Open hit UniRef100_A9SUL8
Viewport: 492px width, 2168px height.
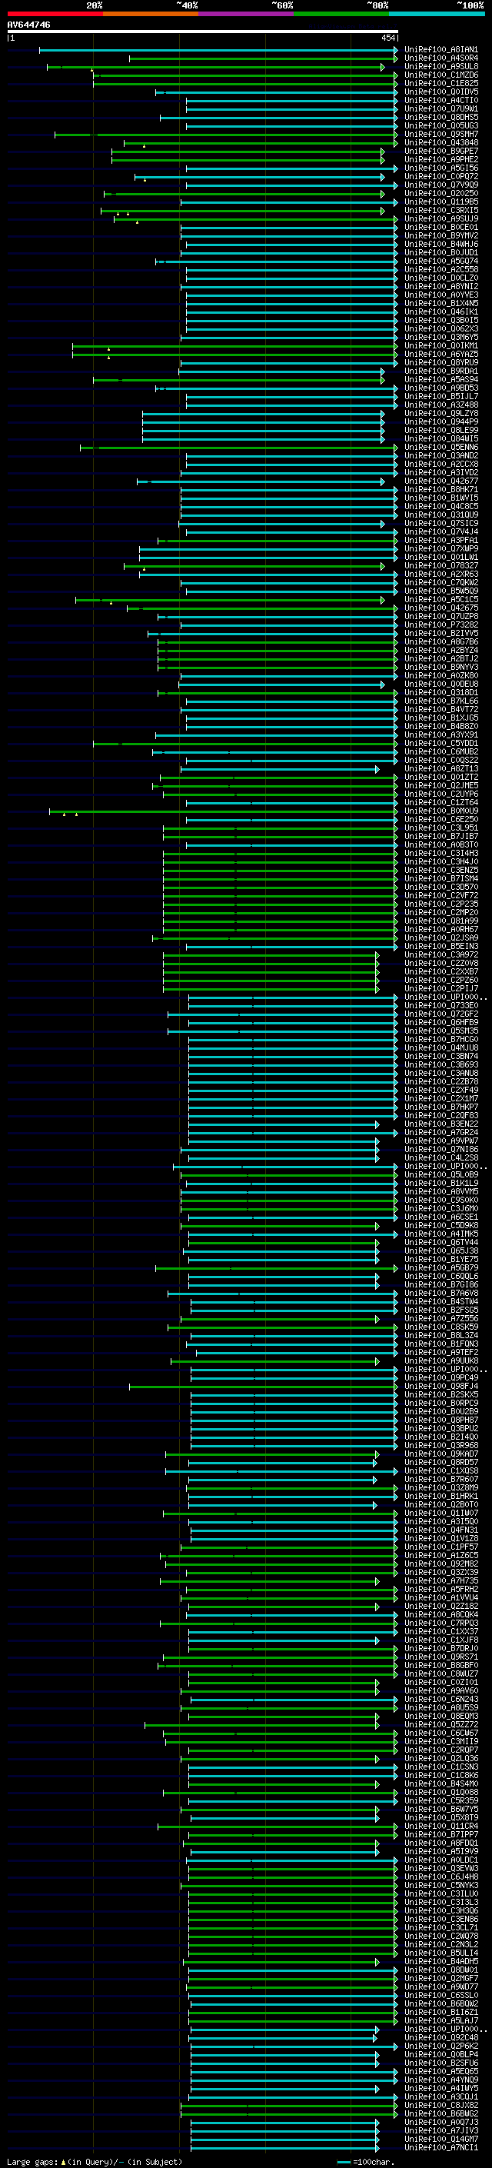(440, 66)
